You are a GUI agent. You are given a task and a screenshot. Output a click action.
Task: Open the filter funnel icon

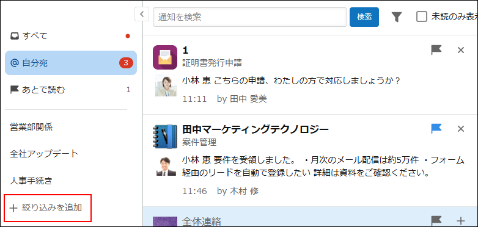click(x=396, y=17)
